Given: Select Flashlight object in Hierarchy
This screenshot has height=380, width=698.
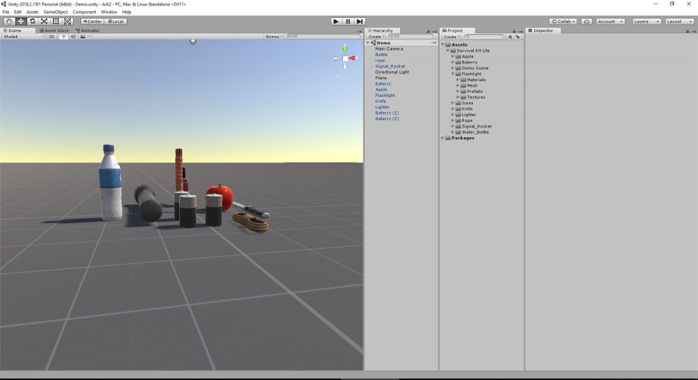Looking at the screenshot, I should point(385,96).
